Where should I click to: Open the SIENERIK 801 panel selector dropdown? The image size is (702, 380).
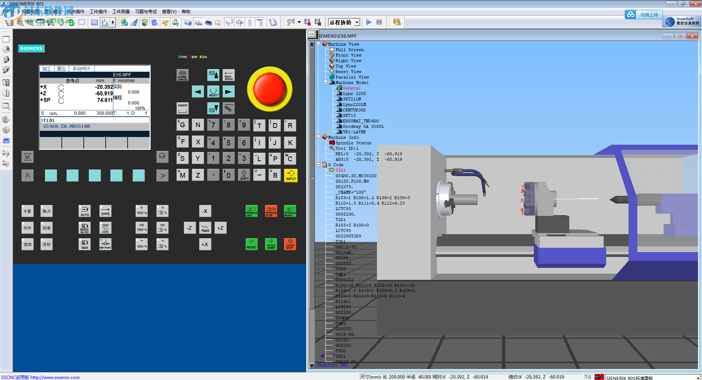coord(698,378)
